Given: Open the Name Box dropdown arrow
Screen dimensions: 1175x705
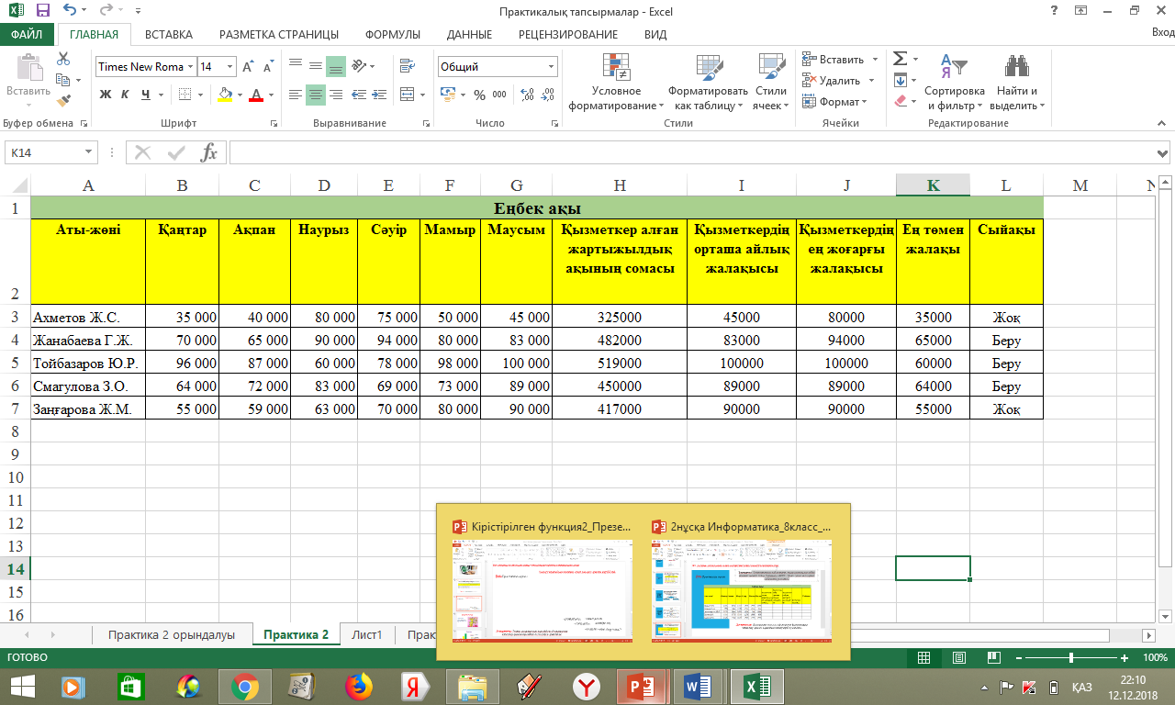Looking at the screenshot, I should click(x=89, y=152).
